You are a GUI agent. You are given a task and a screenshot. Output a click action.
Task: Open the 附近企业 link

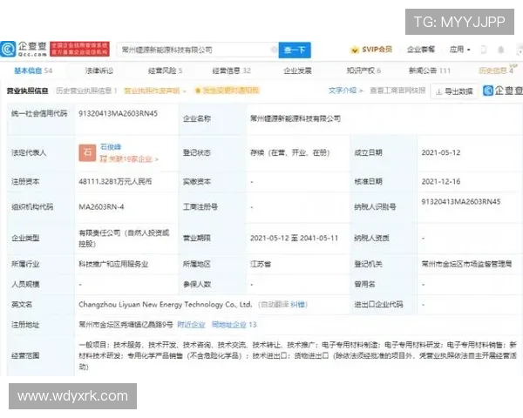click(x=191, y=325)
